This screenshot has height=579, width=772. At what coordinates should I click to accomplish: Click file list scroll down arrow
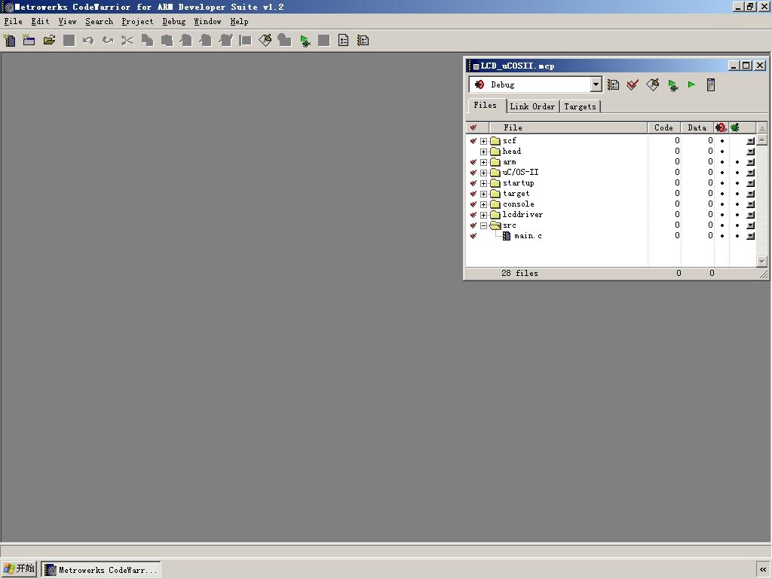(761, 262)
